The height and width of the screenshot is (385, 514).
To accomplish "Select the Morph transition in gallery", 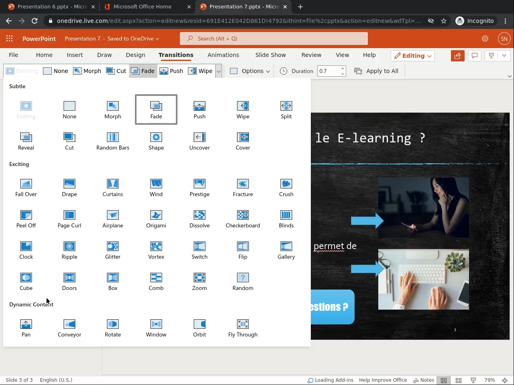I will 112,109.
